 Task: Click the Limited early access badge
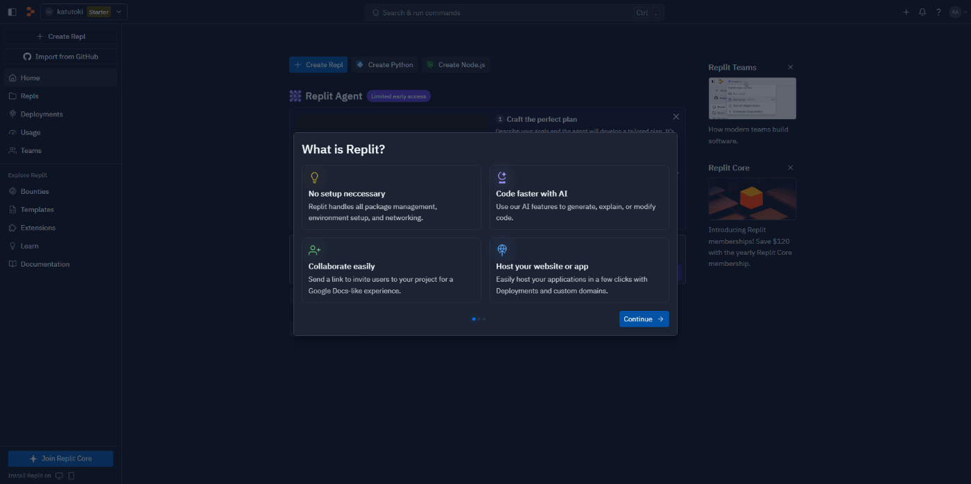pos(399,96)
